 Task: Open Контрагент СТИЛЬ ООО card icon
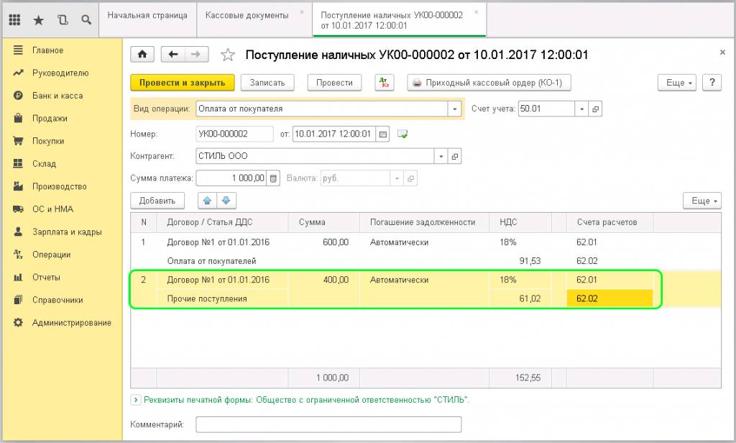(x=455, y=156)
